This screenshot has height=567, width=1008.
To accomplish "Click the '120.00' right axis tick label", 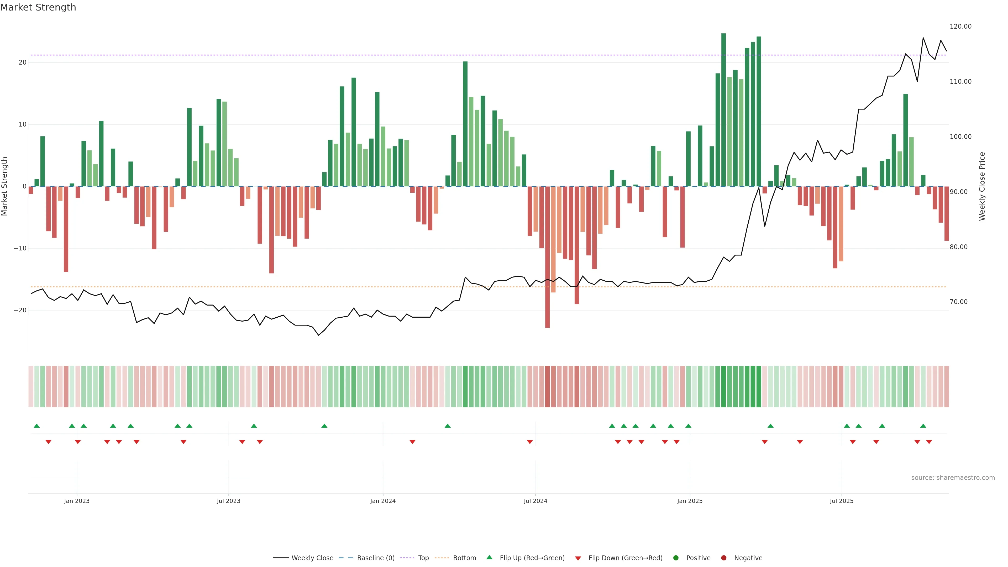I will (x=960, y=26).
